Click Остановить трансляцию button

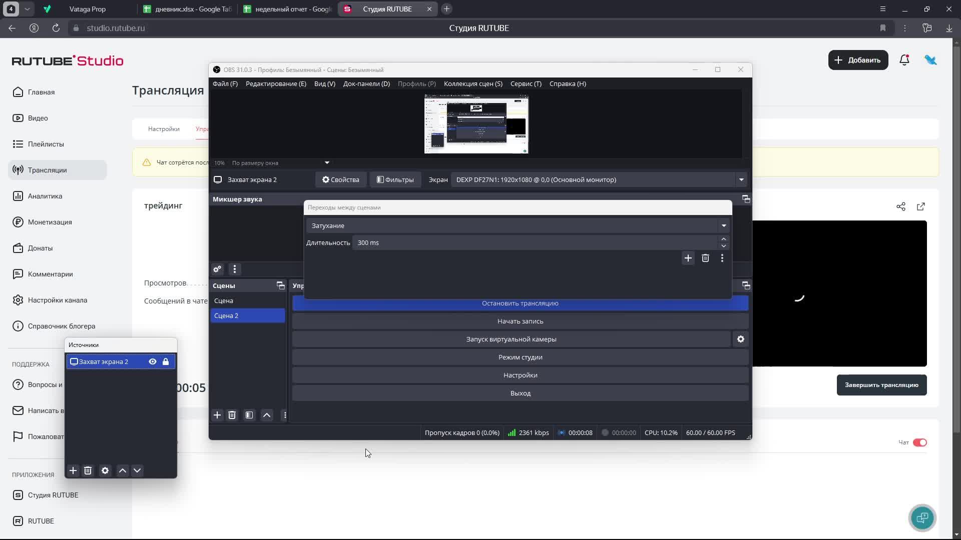click(x=521, y=303)
